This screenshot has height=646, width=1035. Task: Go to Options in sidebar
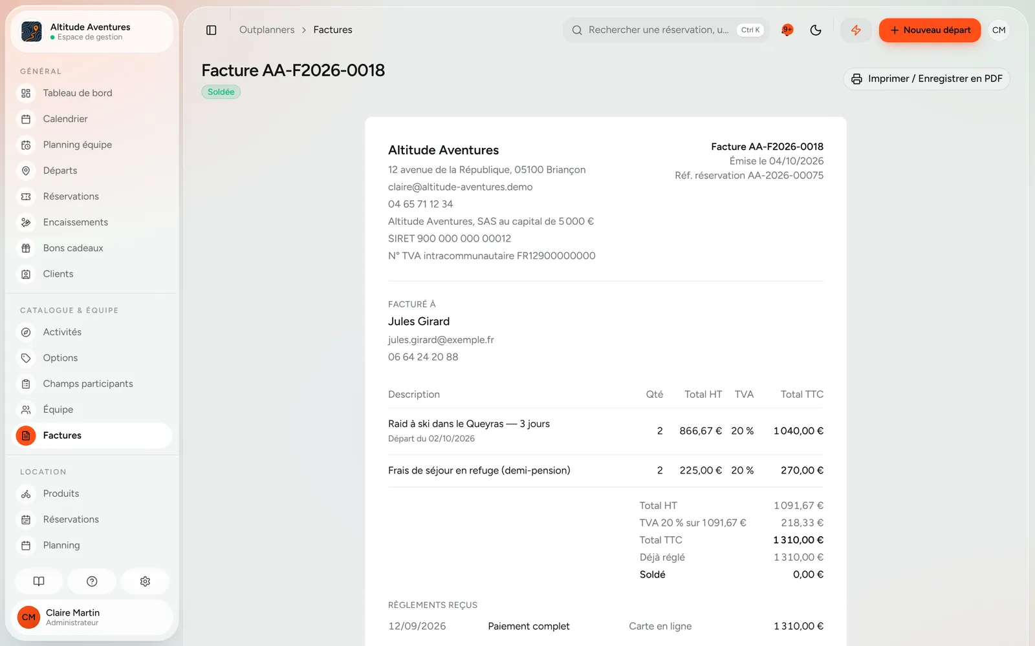(93, 358)
